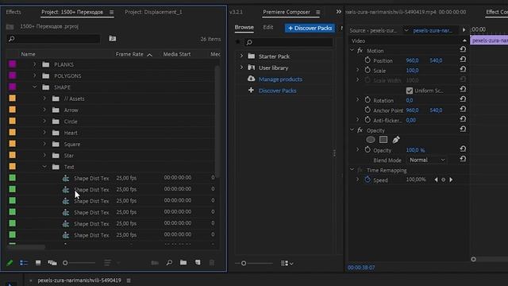Viewport: 508px width, 286px height.
Task: Click Premiere Composer search field
Action: coord(288,42)
